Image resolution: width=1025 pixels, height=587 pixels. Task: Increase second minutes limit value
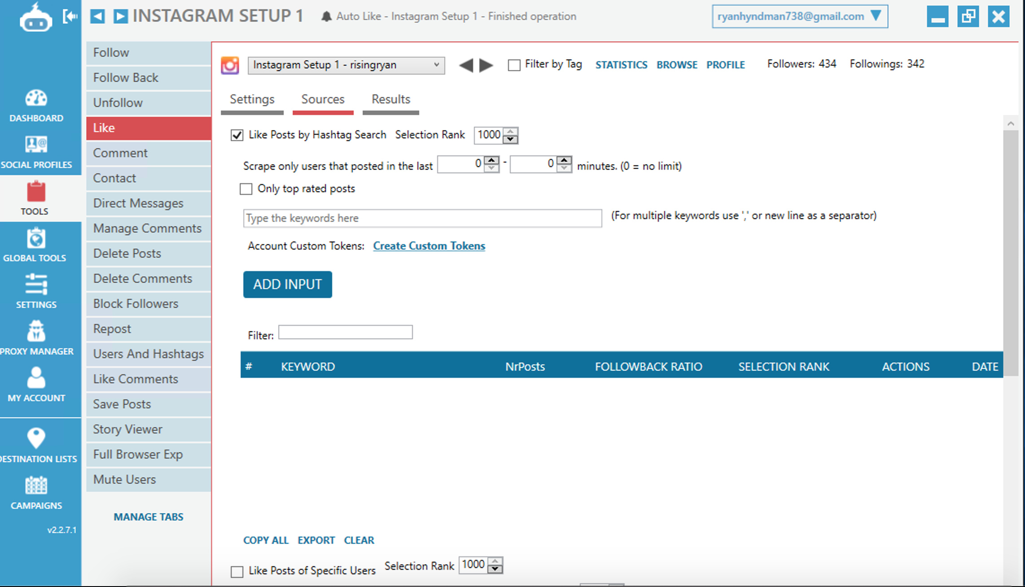pyautogui.click(x=565, y=160)
